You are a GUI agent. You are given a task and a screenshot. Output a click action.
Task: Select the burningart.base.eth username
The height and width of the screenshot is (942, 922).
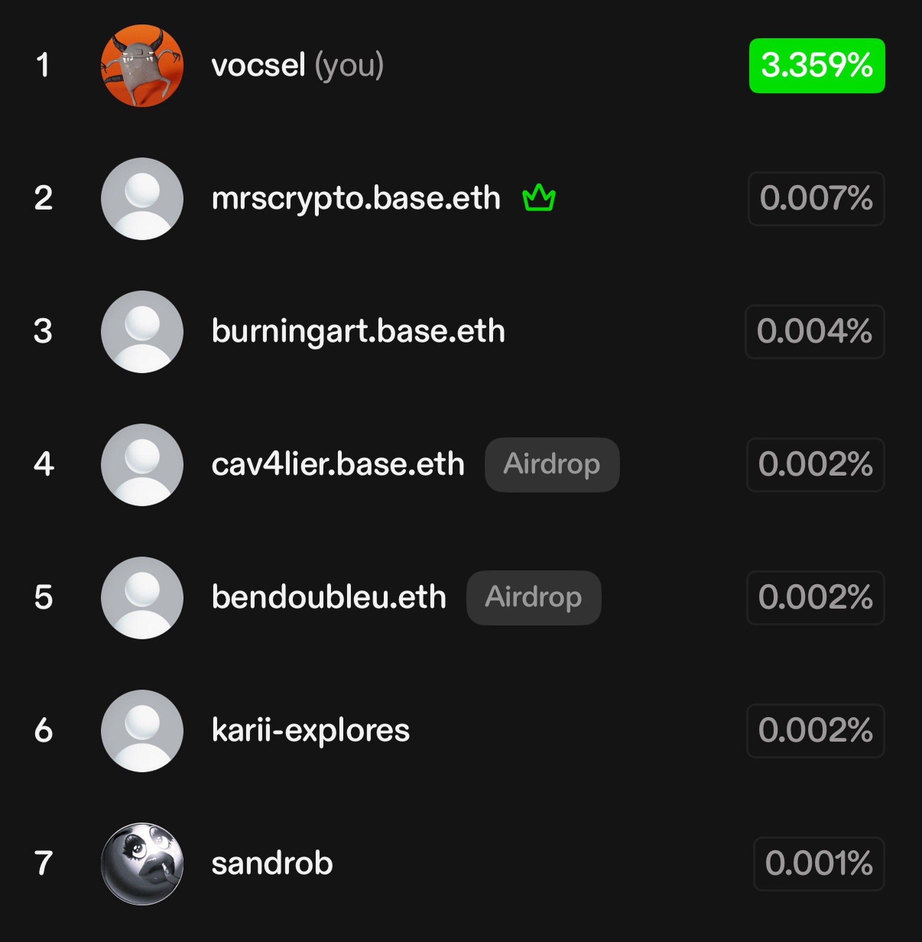point(359,332)
